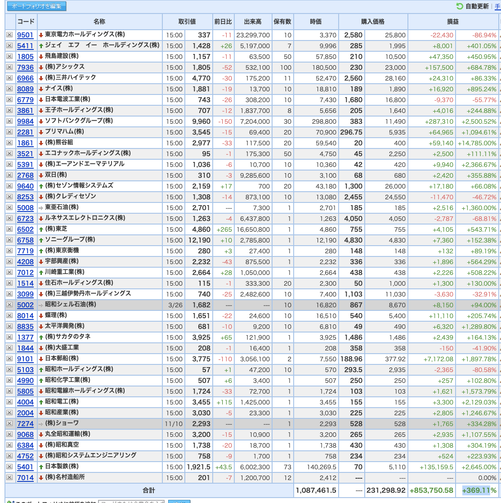
Task: Click total profit +853,750.58
Action: click(x=431, y=490)
